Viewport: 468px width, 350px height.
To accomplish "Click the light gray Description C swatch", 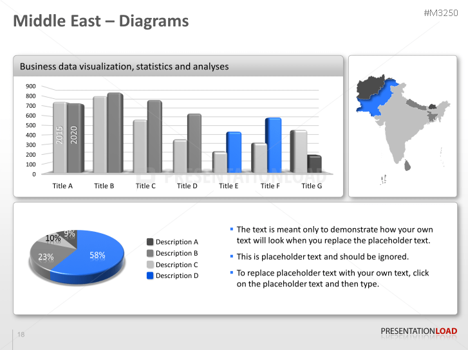I will coord(150,265).
